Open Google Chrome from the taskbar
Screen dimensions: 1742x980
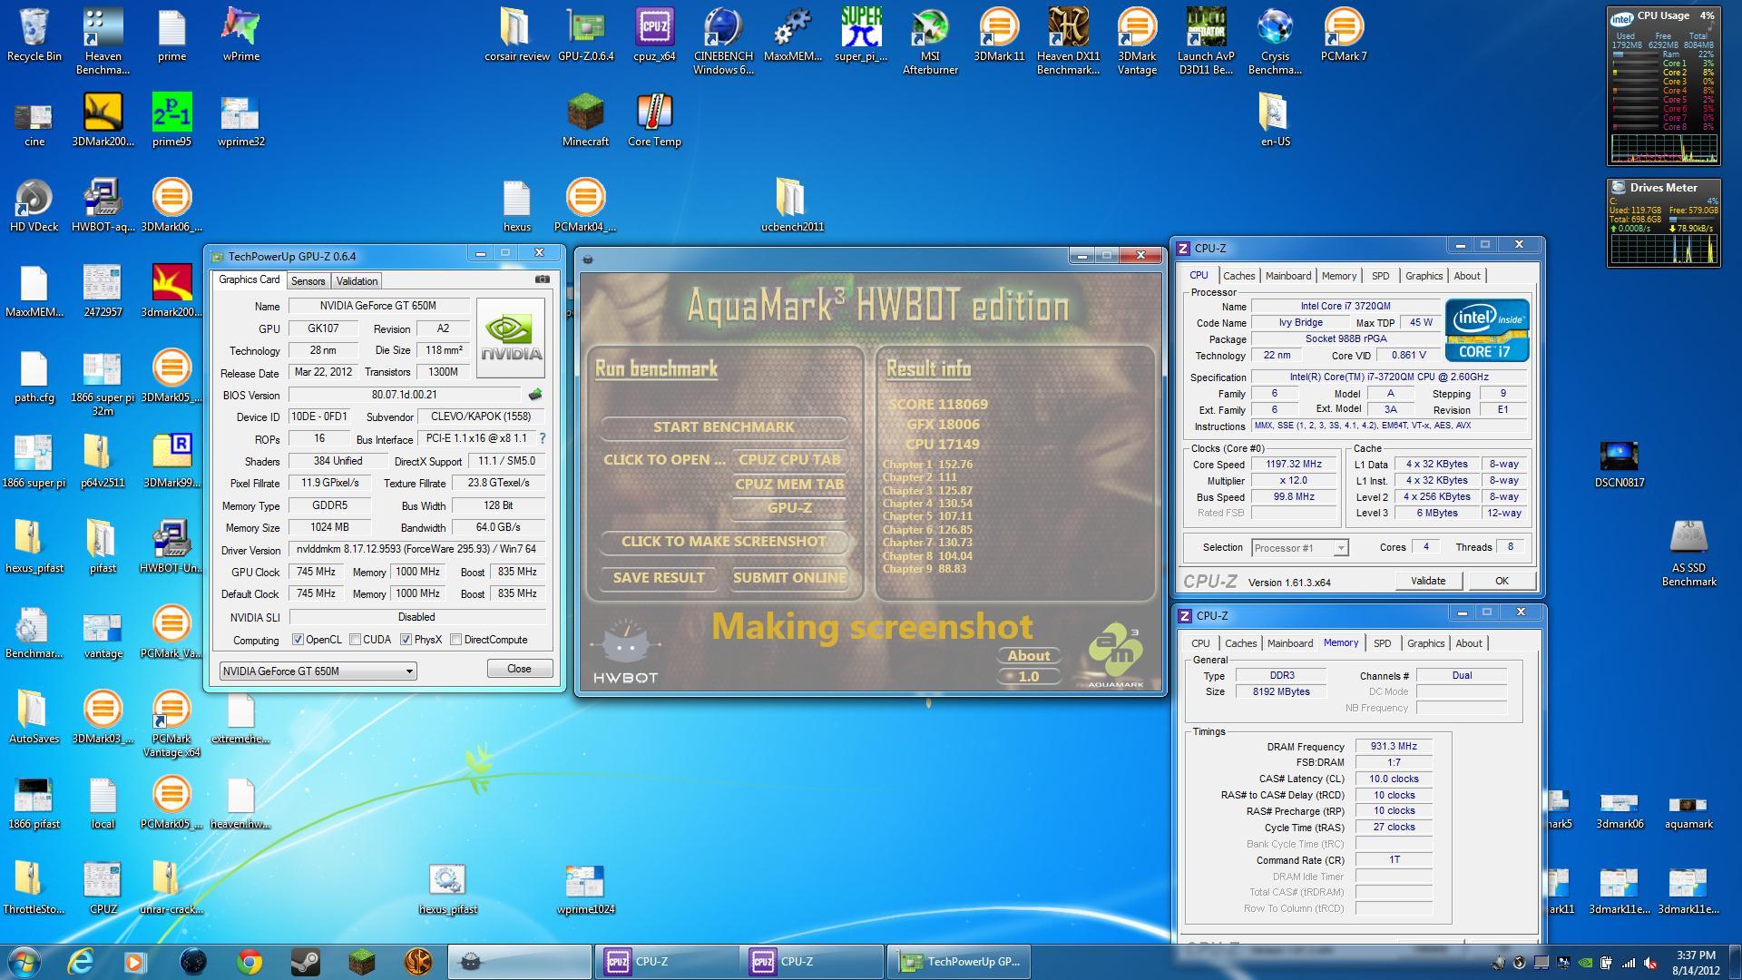pyautogui.click(x=250, y=961)
